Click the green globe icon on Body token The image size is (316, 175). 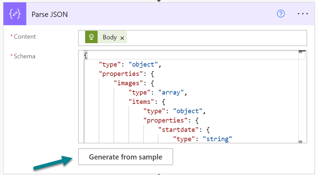point(91,37)
